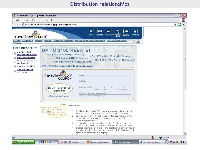Click the page vertical scrollbar thumb
The image size is (200, 150).
pos(185,60)
